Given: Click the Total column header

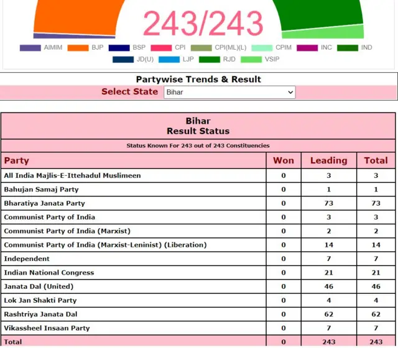Looking at the screenshot, I should click(376, 160).
